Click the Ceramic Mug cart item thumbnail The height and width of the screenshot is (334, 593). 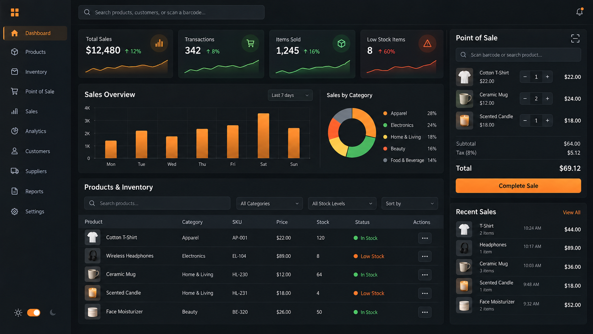tap(464, 99)
